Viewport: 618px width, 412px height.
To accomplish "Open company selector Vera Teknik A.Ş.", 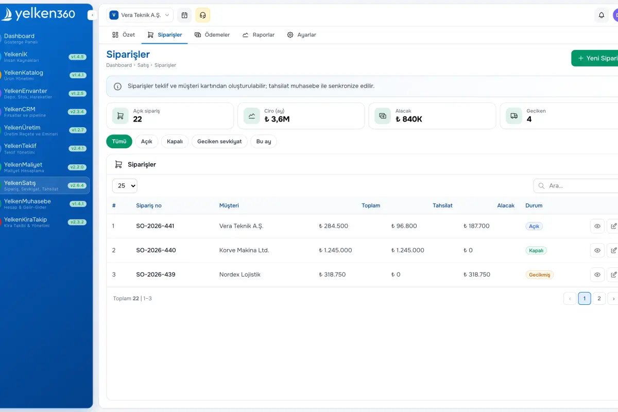I will 140,15.
